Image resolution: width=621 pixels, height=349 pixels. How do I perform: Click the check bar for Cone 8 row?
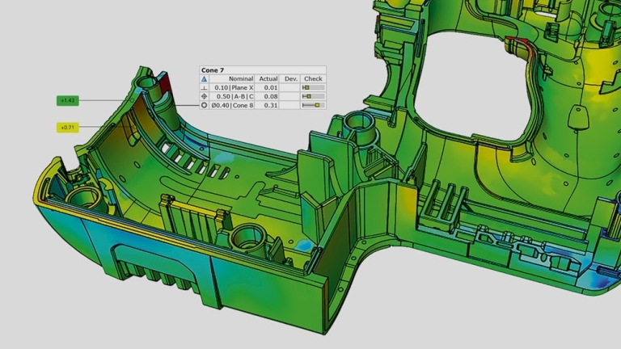click(x=312, y=105)
